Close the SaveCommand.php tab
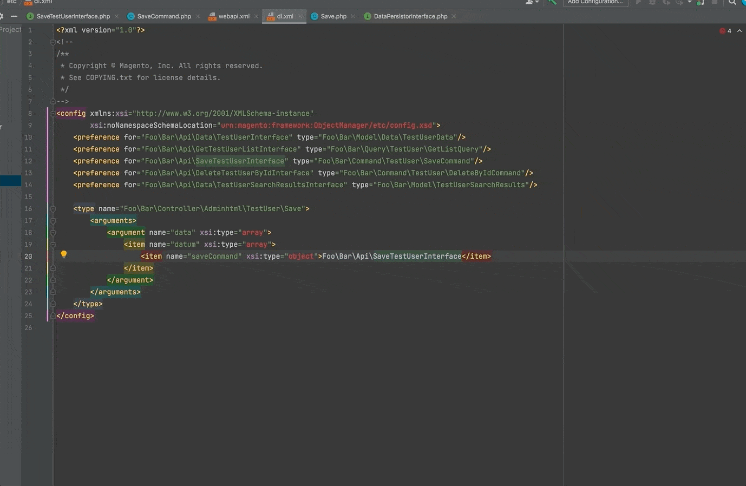The width and height of the screenshot is (746, 486). [x=198, y=16]
